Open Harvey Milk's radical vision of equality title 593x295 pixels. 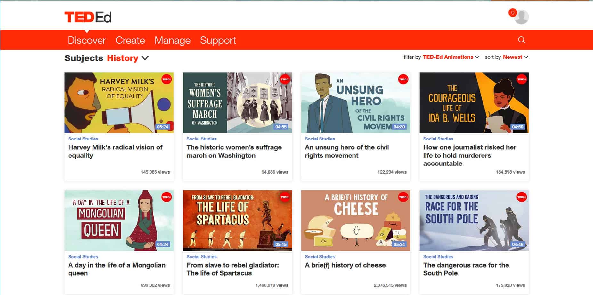coord(115,151)
